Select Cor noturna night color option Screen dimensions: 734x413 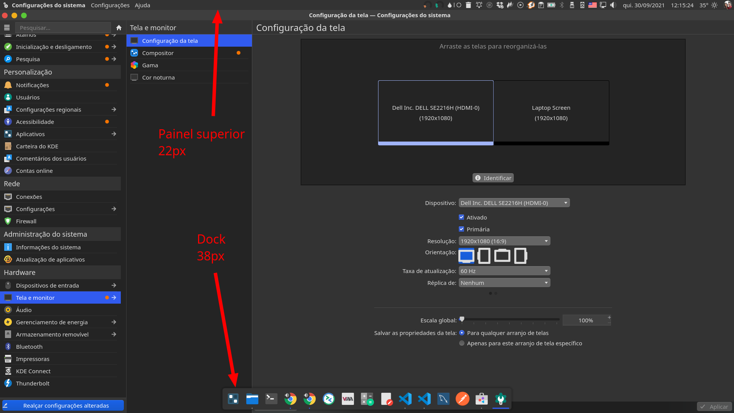[x=158, y=77]
